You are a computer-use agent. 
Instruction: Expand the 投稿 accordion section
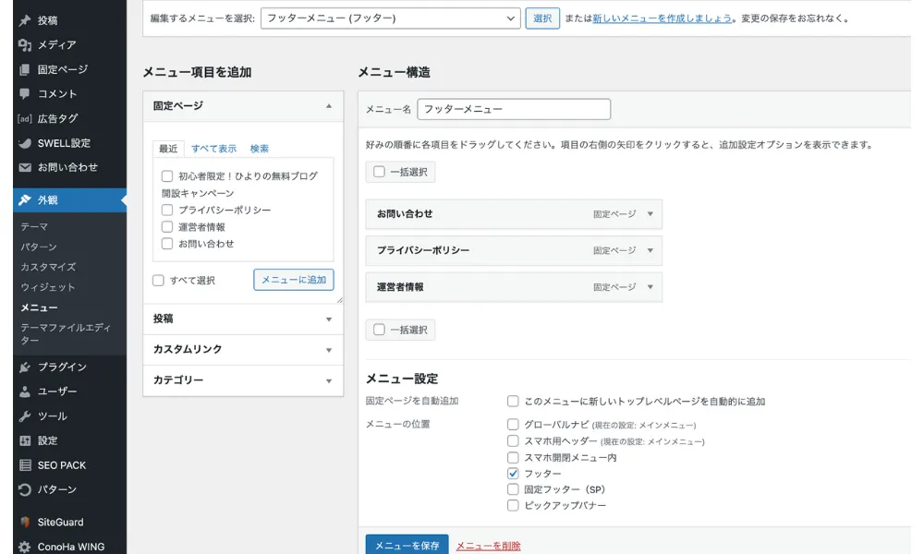(243, 319)
